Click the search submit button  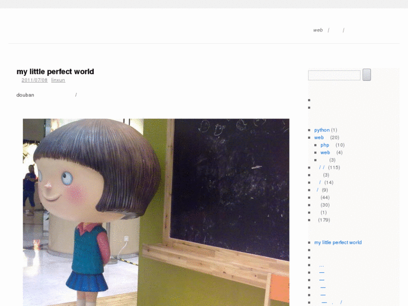tap(366, 75)
